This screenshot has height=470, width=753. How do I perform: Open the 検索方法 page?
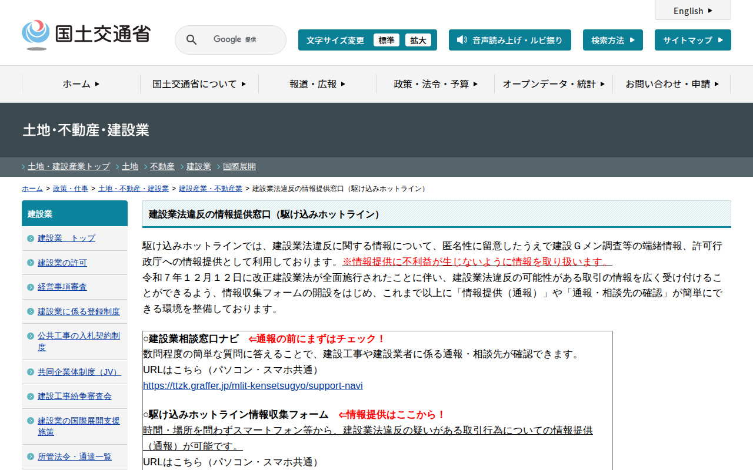613,40
